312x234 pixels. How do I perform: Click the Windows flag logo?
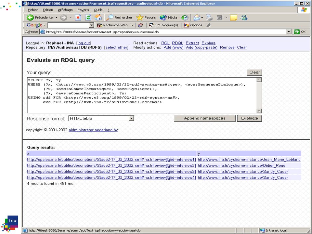[304, 10]
